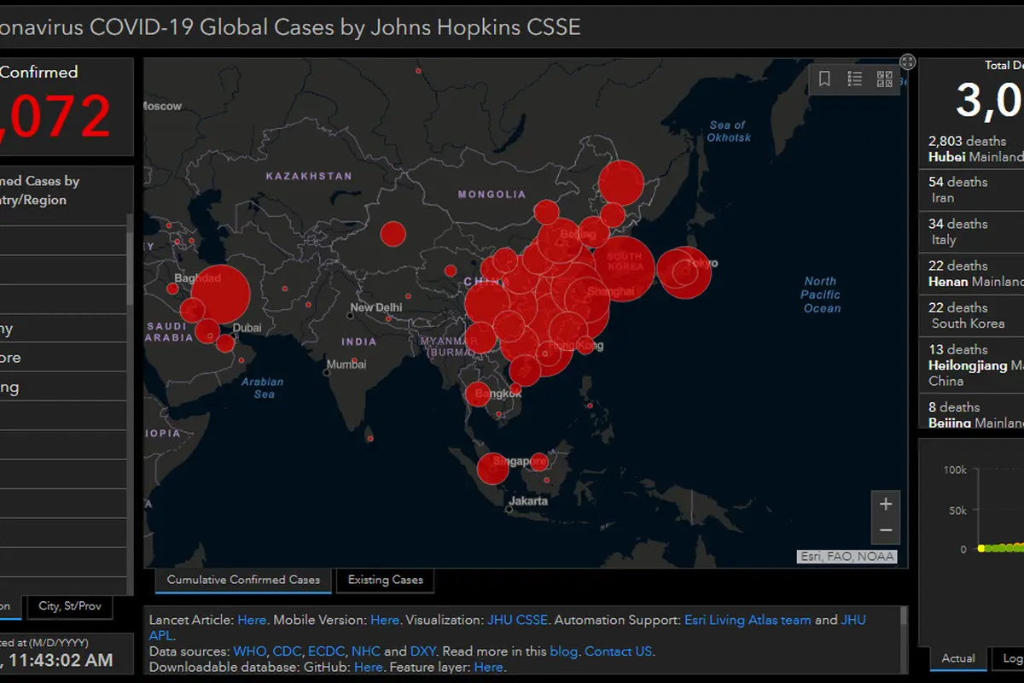Open the JHU CSSE visualization link
This screenshot has height=683, width=1024.
pyautogui.click(x=517, y=620)
